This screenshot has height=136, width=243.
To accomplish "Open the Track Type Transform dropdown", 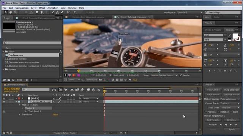I will (229, 108).
